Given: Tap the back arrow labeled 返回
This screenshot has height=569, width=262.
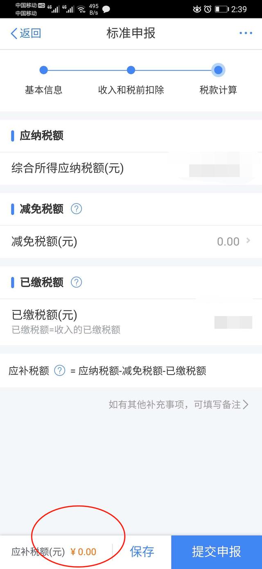Looking at the screenshot, I should click(x=26, y=33).
